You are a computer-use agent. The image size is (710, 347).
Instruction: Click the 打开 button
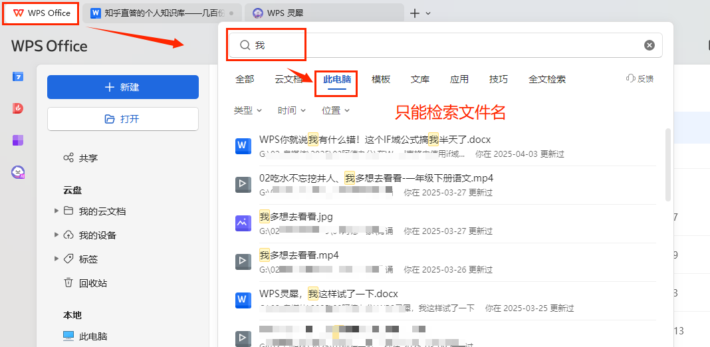tap(123, 119)
